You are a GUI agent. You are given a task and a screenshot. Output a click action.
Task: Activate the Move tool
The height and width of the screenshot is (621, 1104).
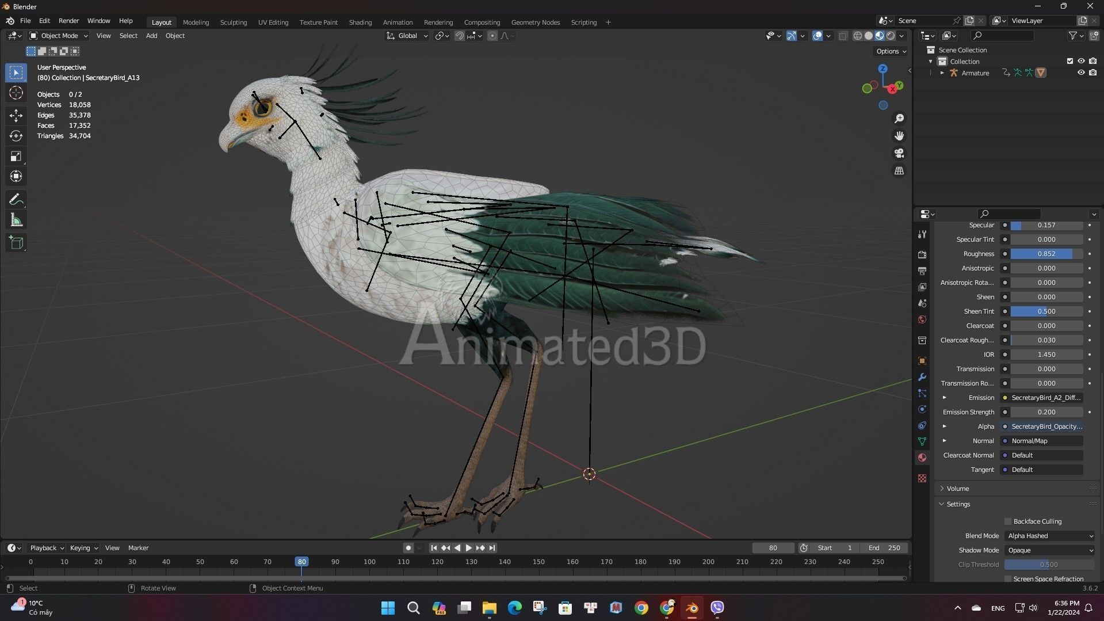tap(16, 116)
